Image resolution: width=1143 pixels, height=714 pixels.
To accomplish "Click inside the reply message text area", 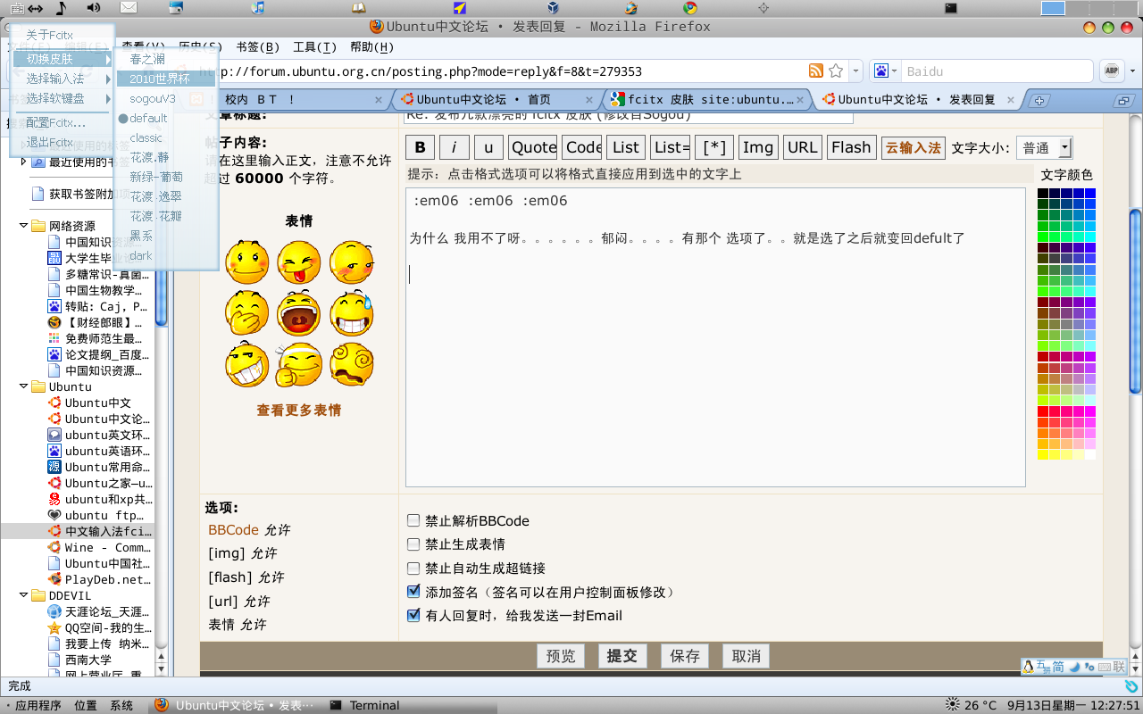I will click(715, 337).
